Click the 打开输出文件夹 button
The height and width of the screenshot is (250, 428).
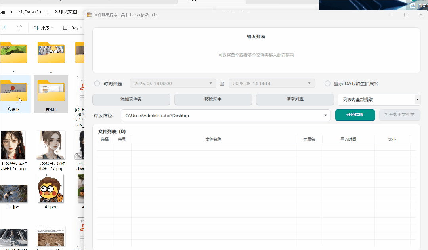pos(399,115)
